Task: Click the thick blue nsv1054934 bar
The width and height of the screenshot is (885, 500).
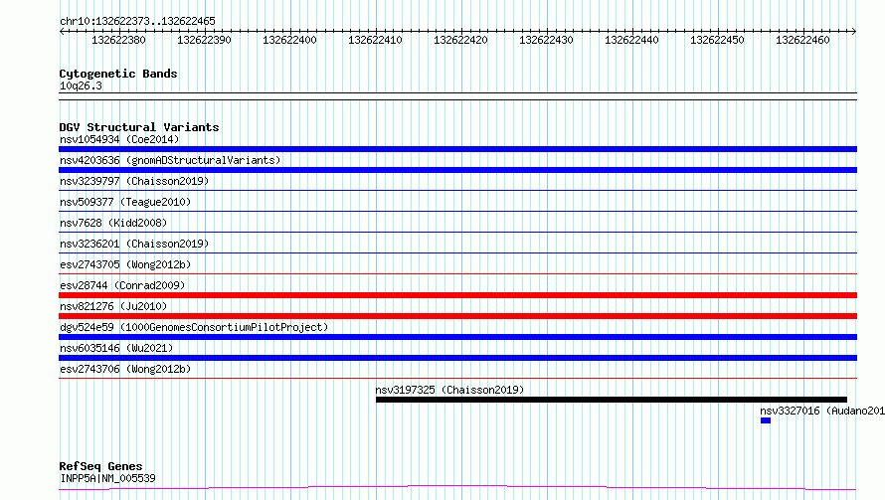Action: point(457,149)
